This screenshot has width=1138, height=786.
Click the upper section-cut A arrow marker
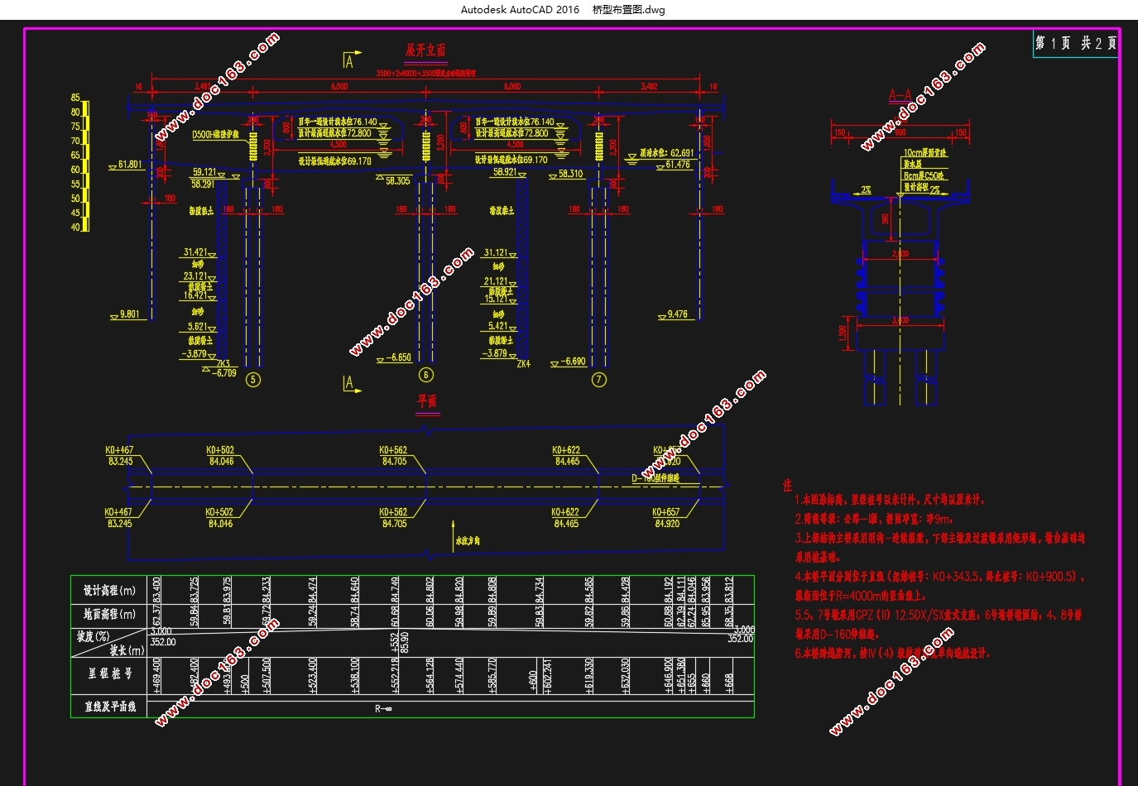[x=352, y=60]
